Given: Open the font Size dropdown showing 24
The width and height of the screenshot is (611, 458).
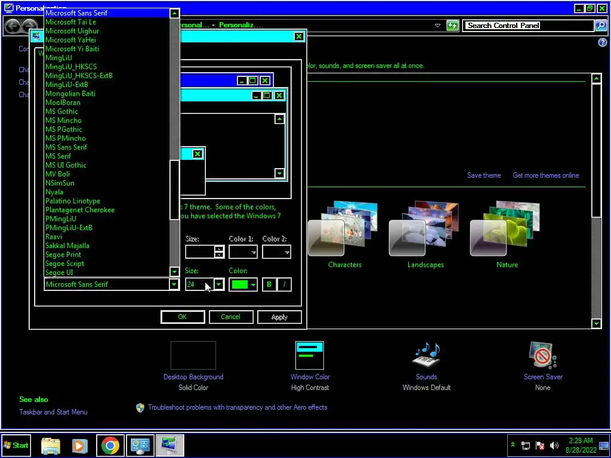Looking at the screenshot, I should (x=219, y=284).
